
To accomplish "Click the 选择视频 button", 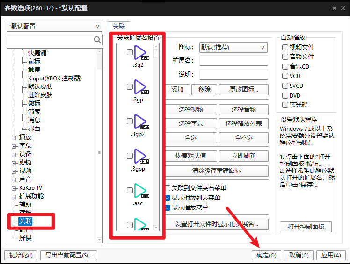I will (191, 110).
